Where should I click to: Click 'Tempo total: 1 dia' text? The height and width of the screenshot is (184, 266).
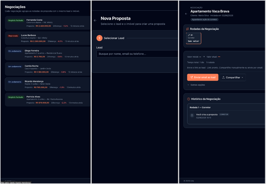click(x=195, y=62)
